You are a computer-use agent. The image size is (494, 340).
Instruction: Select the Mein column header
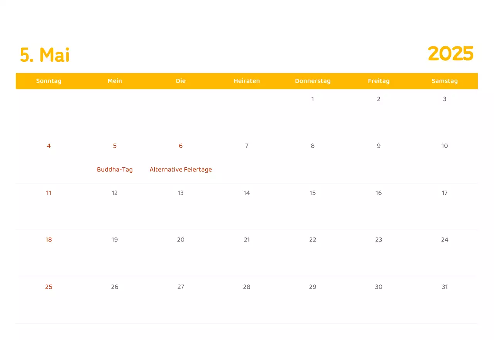click(115, 81)
